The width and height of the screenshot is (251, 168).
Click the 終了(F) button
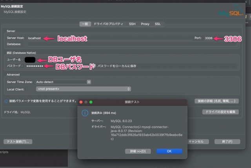point(227,142)
